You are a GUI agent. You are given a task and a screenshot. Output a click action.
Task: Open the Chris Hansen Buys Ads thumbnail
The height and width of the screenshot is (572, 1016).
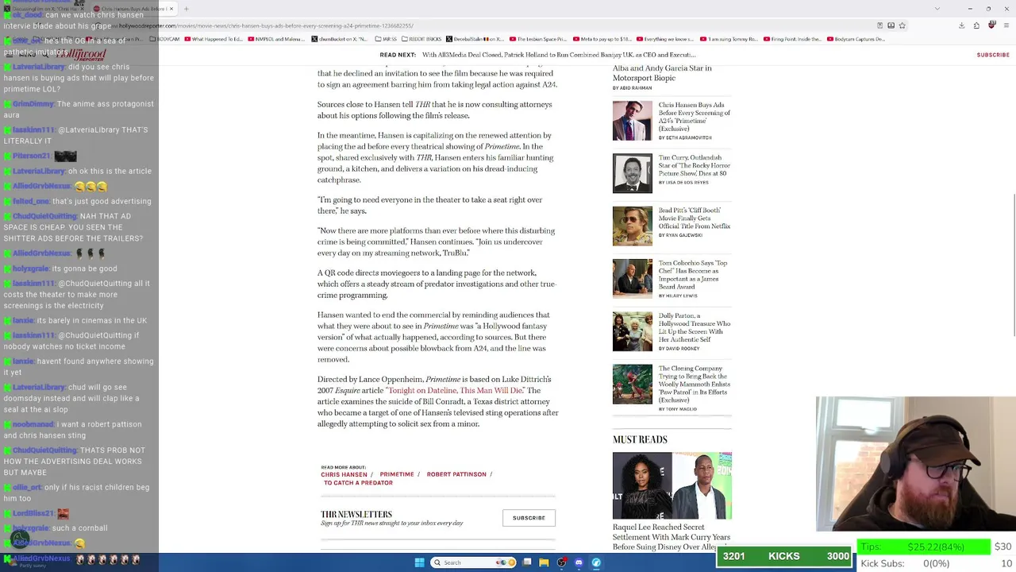pos(633,121)
